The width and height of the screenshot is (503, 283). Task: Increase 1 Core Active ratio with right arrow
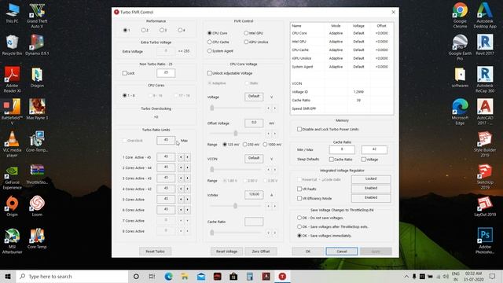coord(187,157)
